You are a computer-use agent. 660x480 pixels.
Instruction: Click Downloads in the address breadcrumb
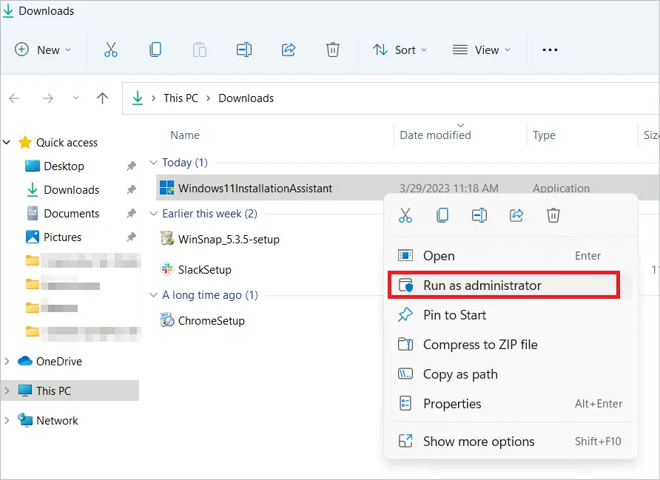pyautogui.click(x=246, y=98)
